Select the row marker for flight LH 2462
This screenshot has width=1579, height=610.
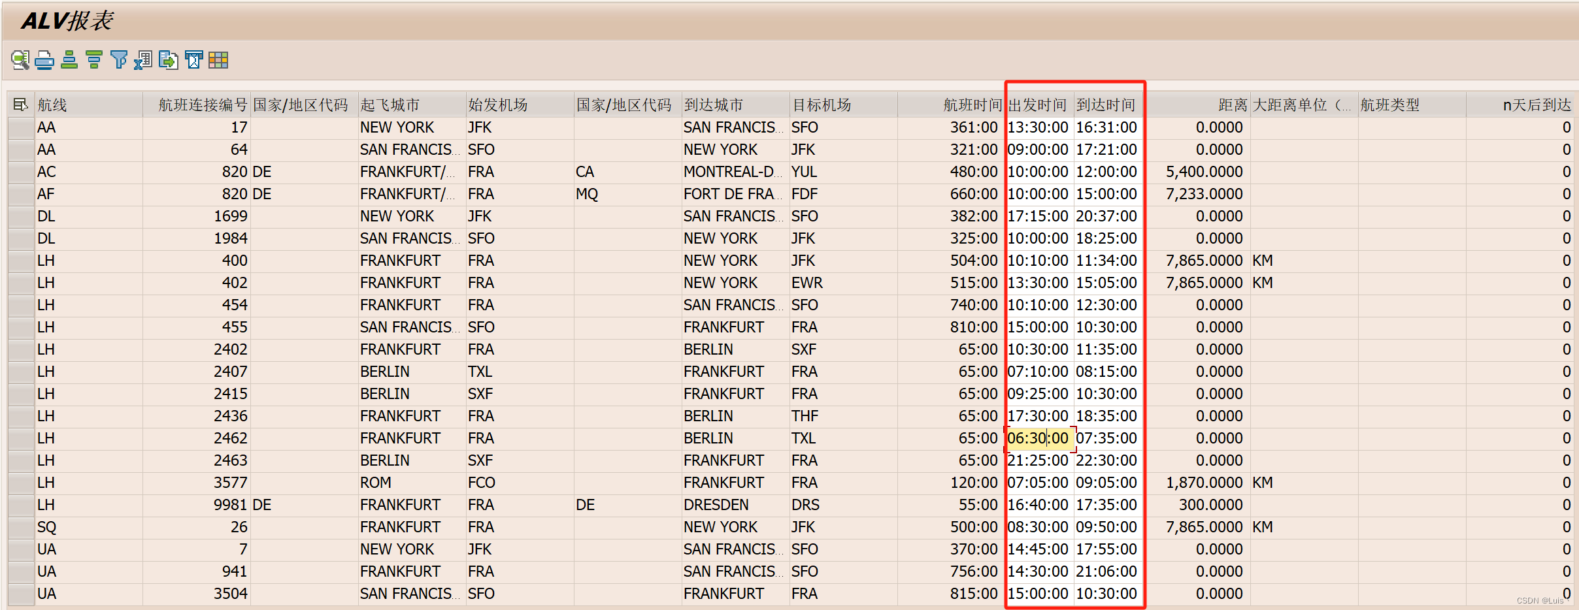[21, 438]
